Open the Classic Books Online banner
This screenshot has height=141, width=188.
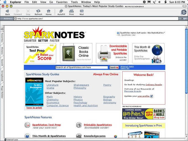click(76, 53)
